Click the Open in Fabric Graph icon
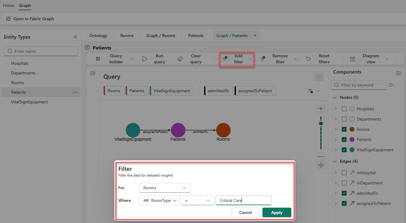This screenshot has width=406, height=223. point(8,19)
